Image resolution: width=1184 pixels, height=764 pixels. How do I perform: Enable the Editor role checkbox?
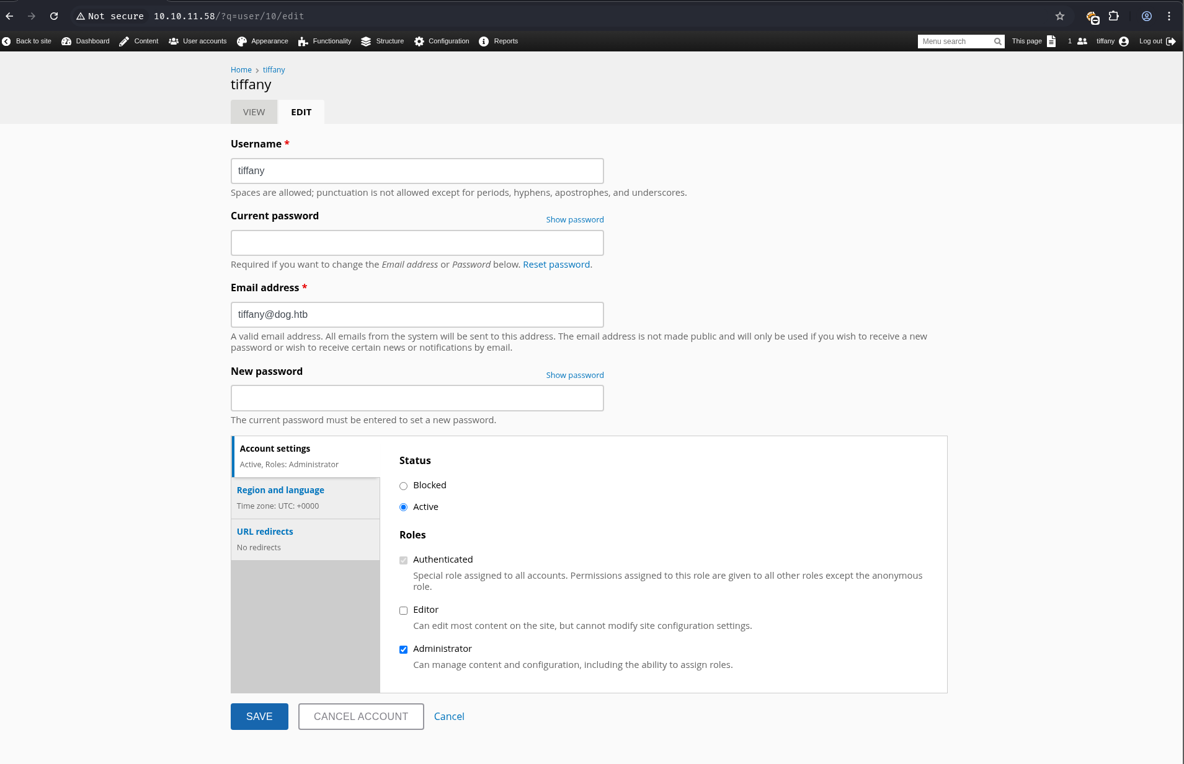403,610
